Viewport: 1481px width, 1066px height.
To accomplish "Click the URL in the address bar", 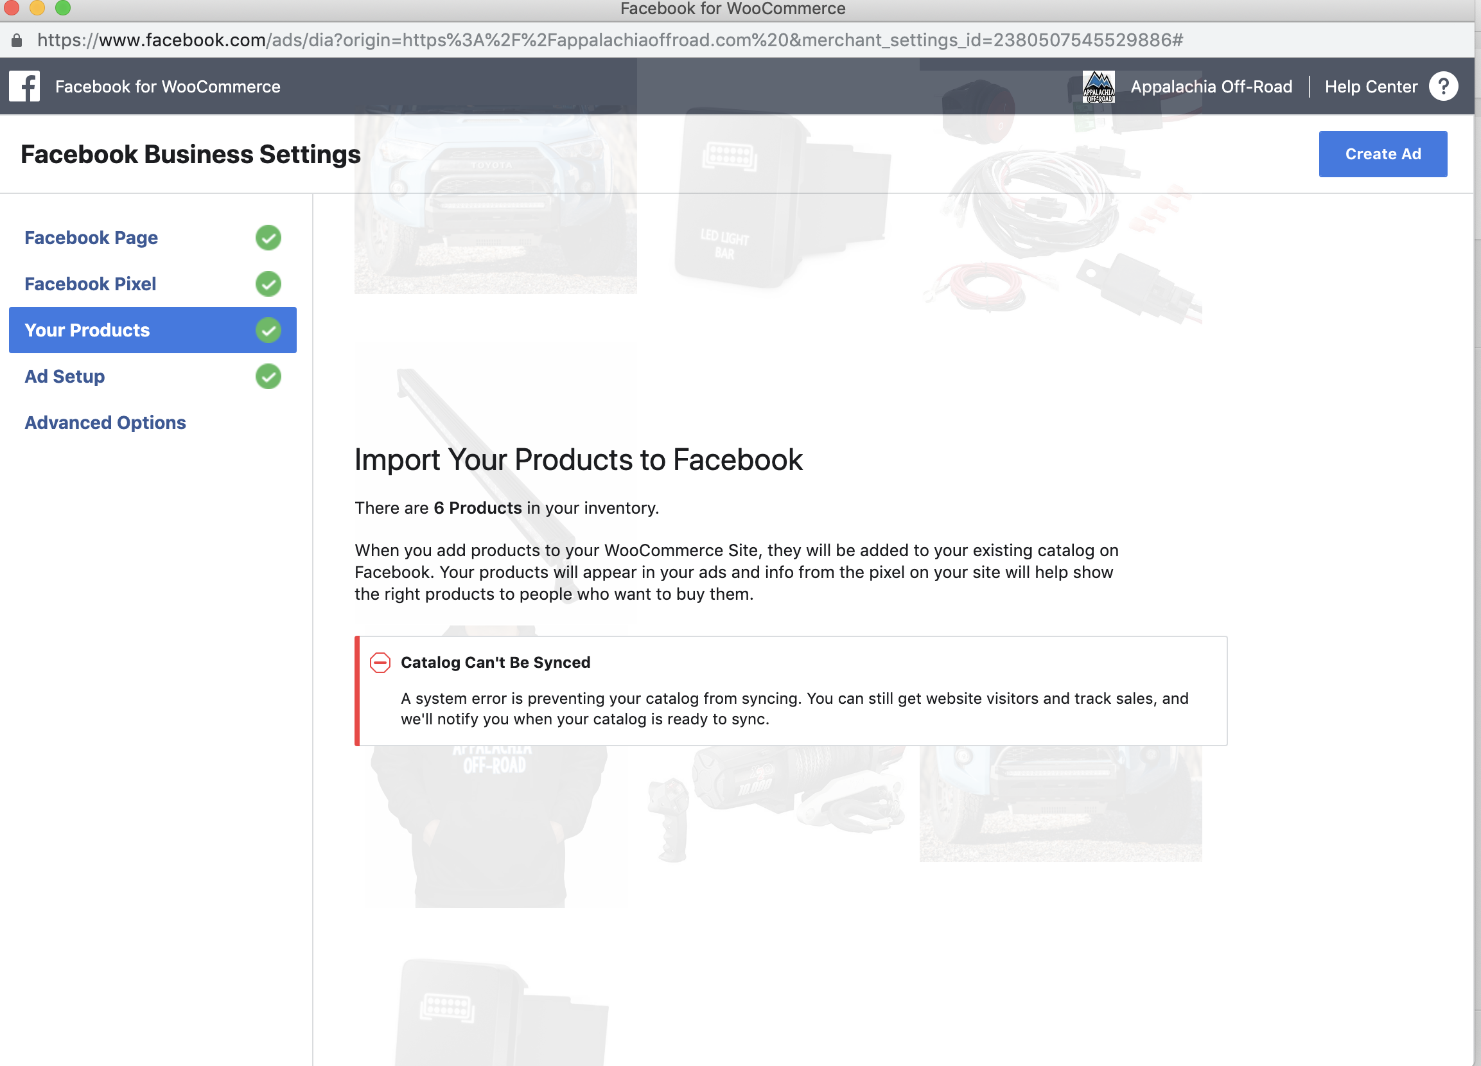I will coord(610,40).
